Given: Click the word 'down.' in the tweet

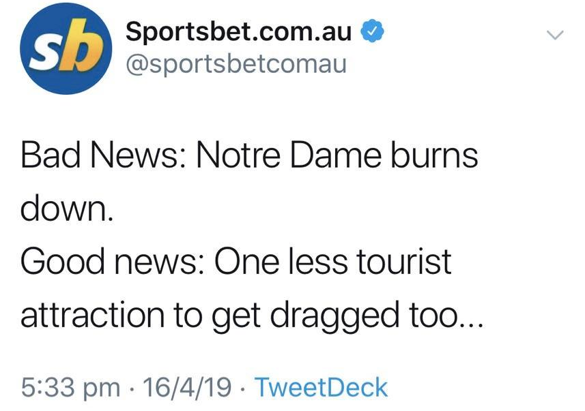Looking at the screenshot, I should pyautogui.click(x=65, y=209).
